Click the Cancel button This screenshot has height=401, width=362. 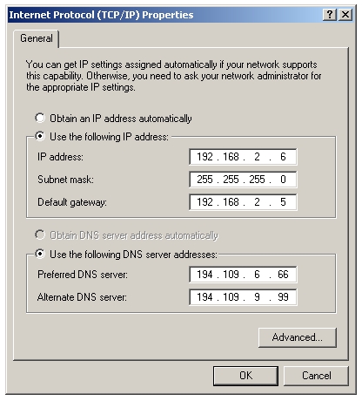(x=316, y=376)
